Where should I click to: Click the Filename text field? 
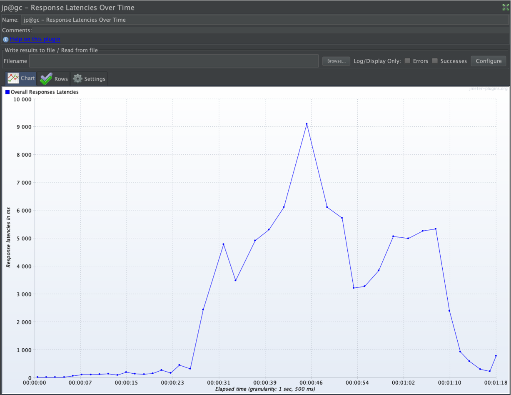[174, 61]
